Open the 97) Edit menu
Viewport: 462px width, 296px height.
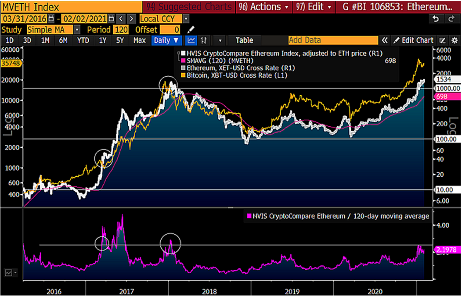[313, 7]
